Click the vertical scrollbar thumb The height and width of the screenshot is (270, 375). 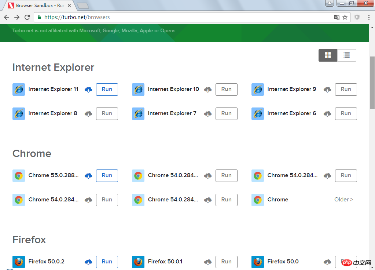(372, 83)
